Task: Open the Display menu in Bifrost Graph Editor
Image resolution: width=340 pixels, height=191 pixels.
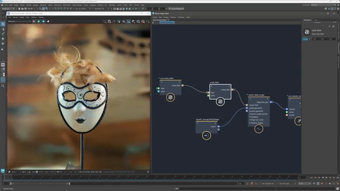Action: click(x=166, y=18)
